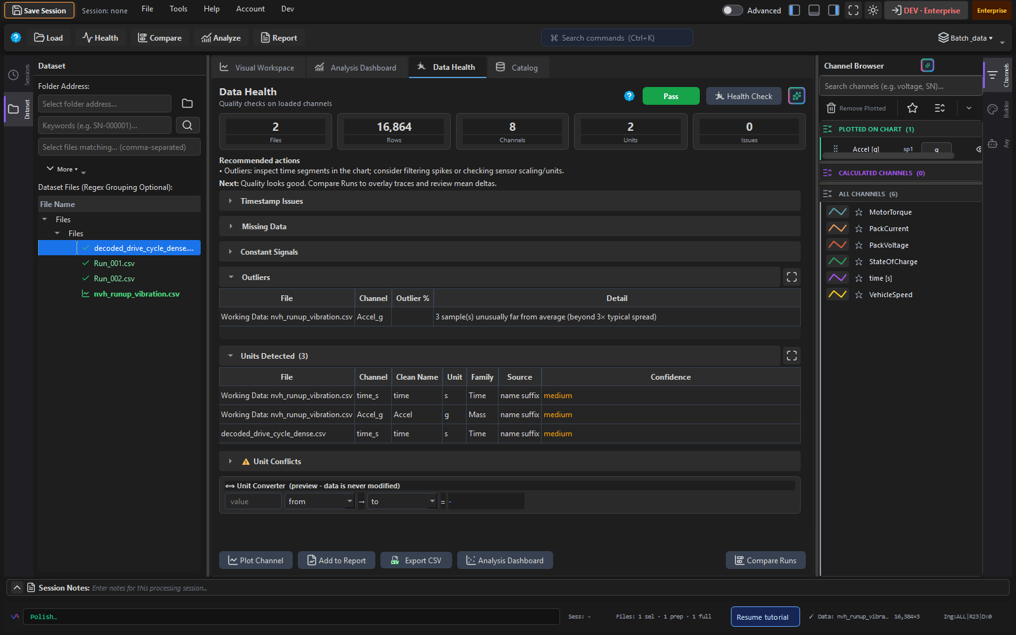The width and height of the screenshot is (1016, 635).
Task: Click the Search channels input
Action: pyautogui.click(x=900, y=86)
